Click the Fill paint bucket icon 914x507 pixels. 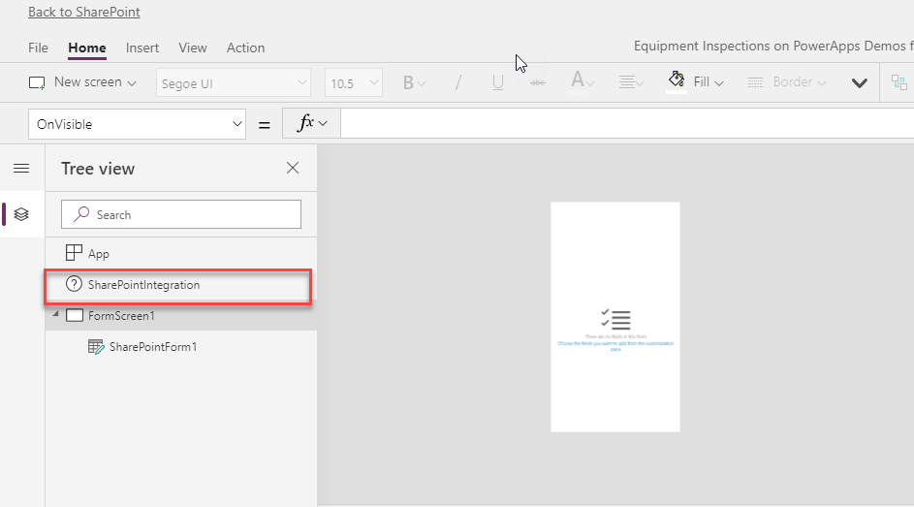[677, 80]
